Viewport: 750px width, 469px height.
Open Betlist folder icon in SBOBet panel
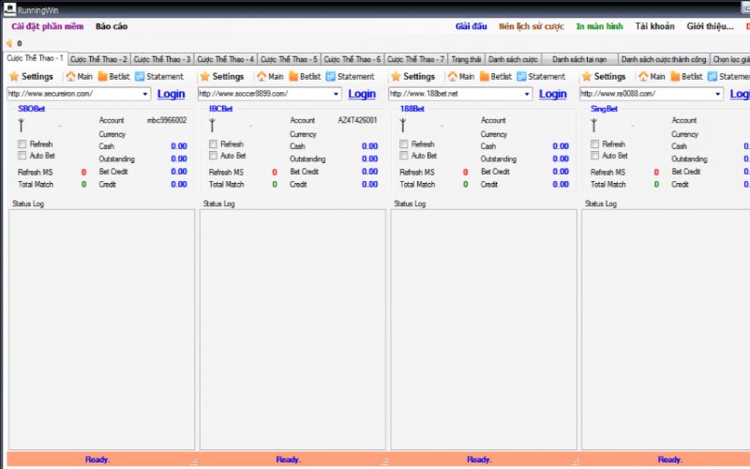click(103, 76)
